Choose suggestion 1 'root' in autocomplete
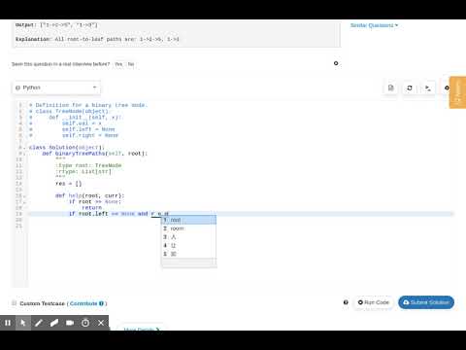This screenshot has width=466, height=350. pyautogui.click(x=188, y=220)
